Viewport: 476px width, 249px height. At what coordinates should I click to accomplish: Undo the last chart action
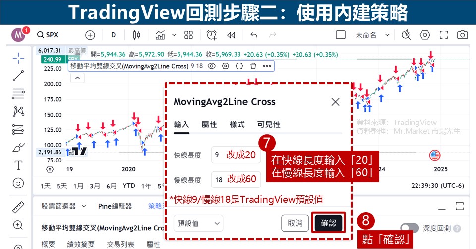[254, 35]
